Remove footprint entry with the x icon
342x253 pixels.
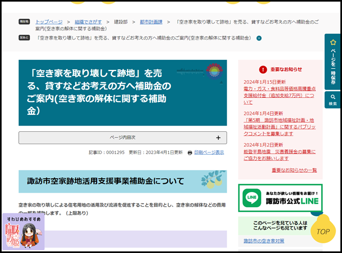[x=259, y=38]
